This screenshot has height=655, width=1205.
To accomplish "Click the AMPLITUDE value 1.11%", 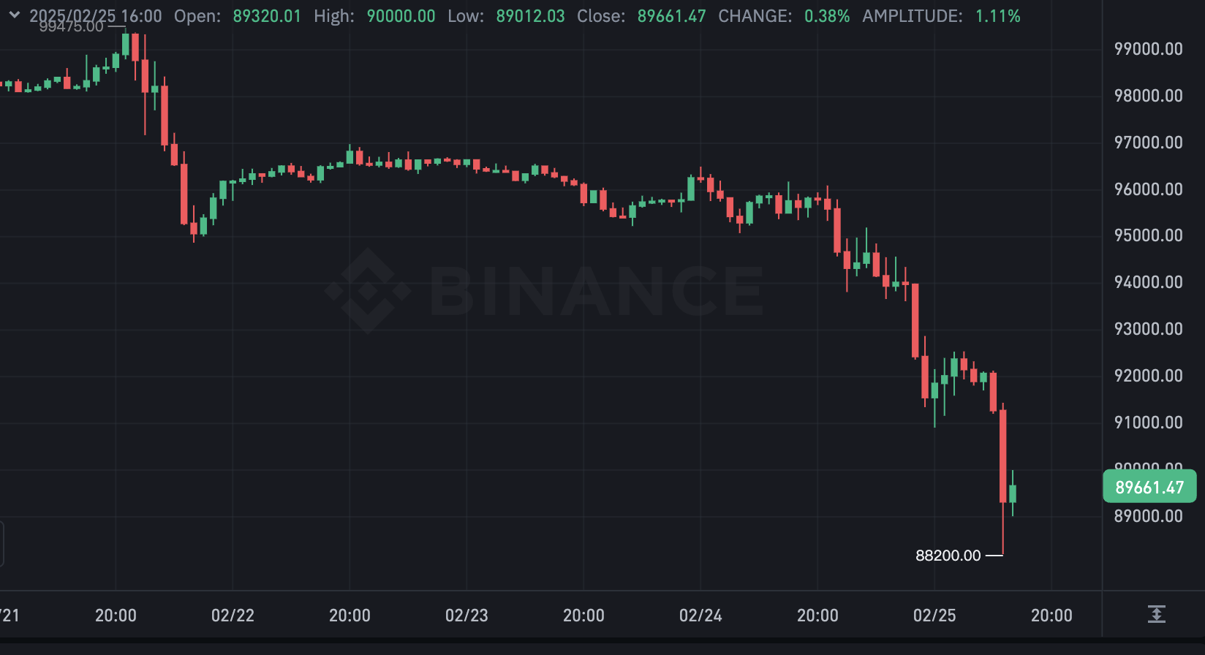I will point(997,16).
